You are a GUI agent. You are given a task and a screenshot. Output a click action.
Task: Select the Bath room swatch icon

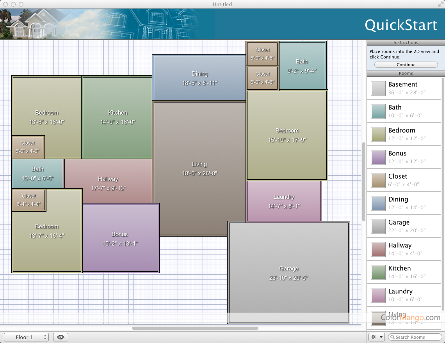(x=378, y=111)
